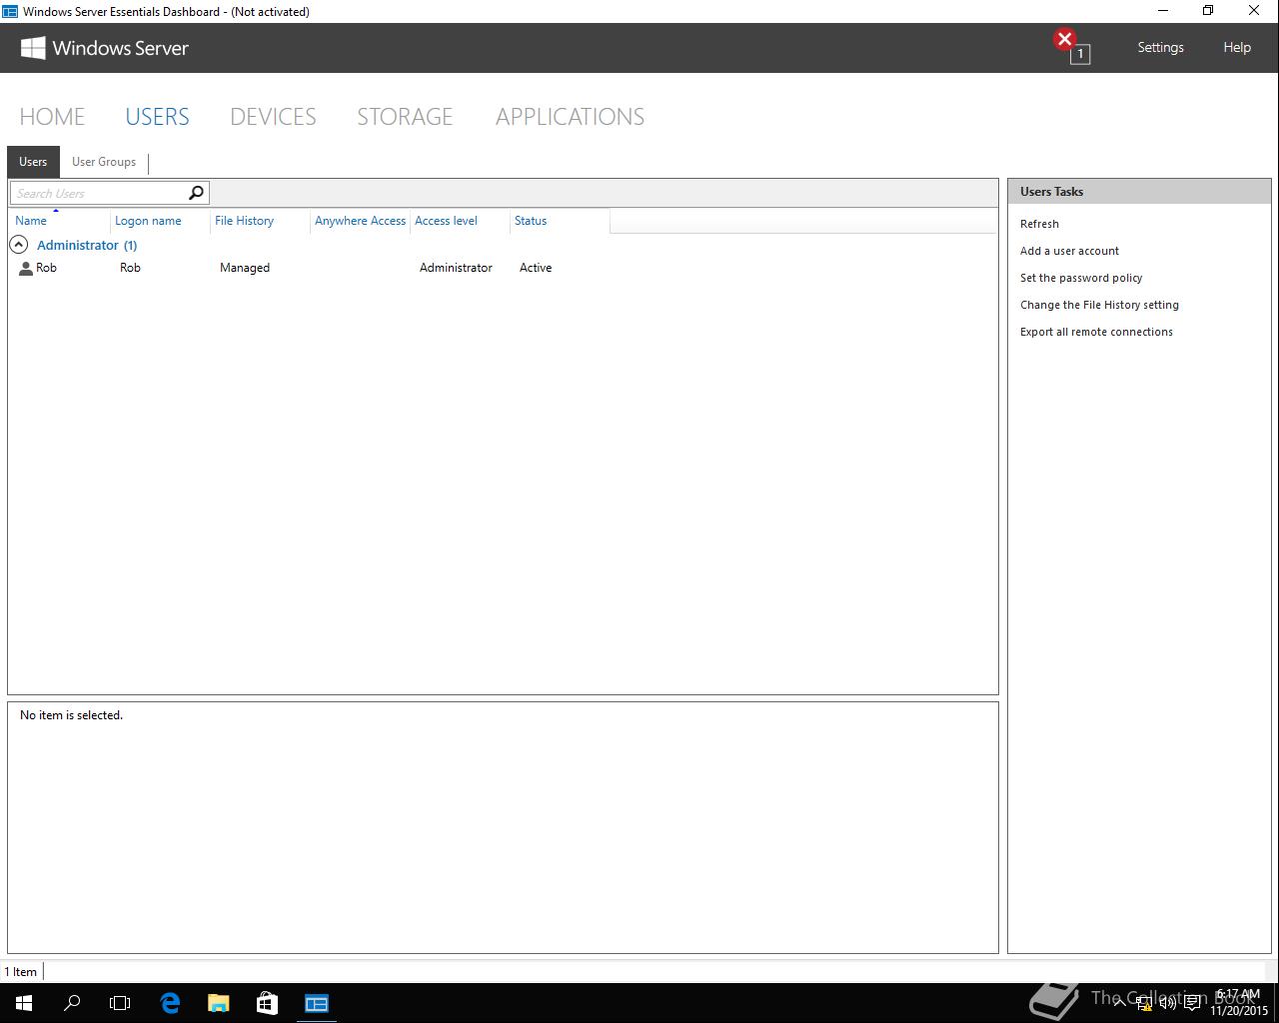
Task: Open Settings in the header
Action: [x=1160, y=48]
